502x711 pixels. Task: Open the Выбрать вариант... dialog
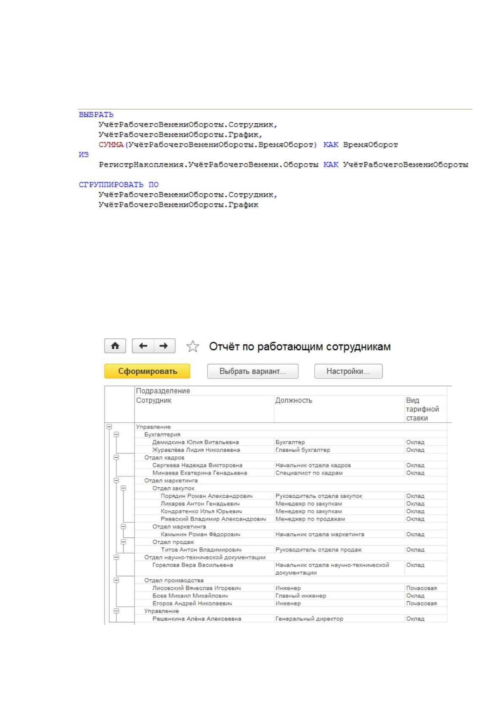click(x=253, y=372)
